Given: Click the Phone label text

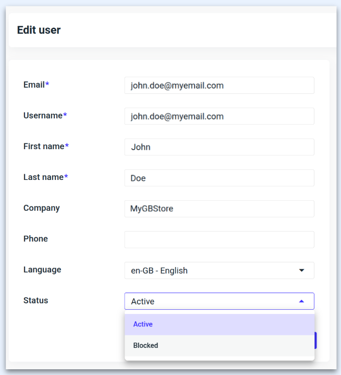Looking at the screenshot, I should [35, 238].
